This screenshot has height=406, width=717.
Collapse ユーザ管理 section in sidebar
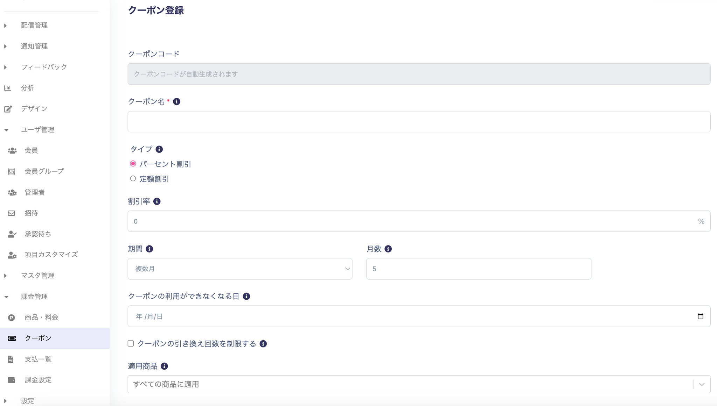click(37, 130)
